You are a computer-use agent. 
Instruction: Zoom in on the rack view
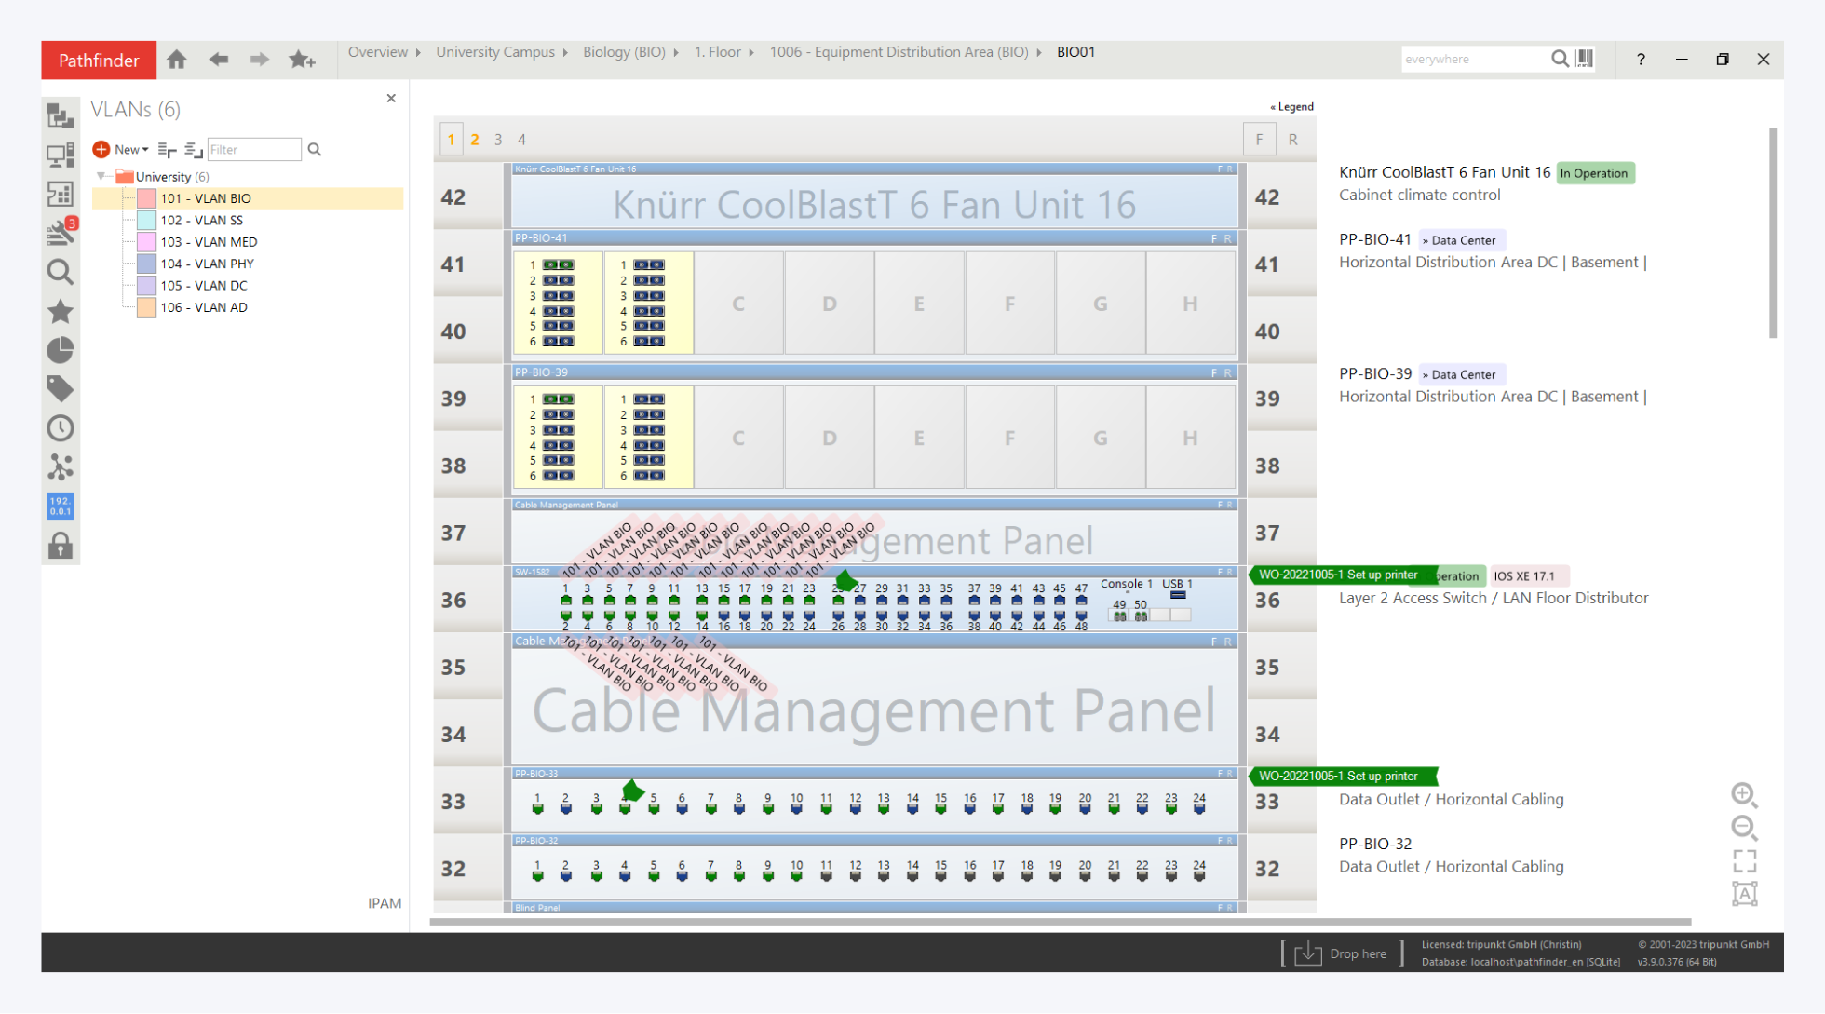pos(1743,794)
